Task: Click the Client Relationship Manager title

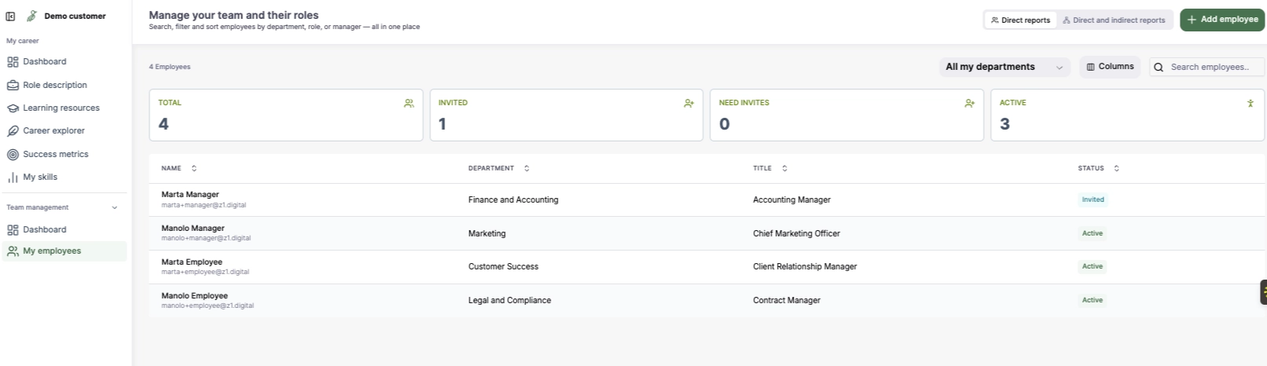Action: click(805, 266)
